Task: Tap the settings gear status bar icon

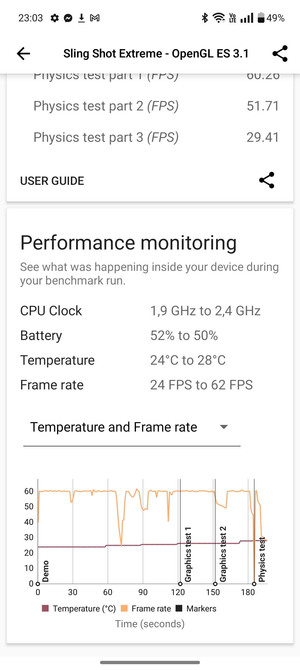Action: [55, 18]
